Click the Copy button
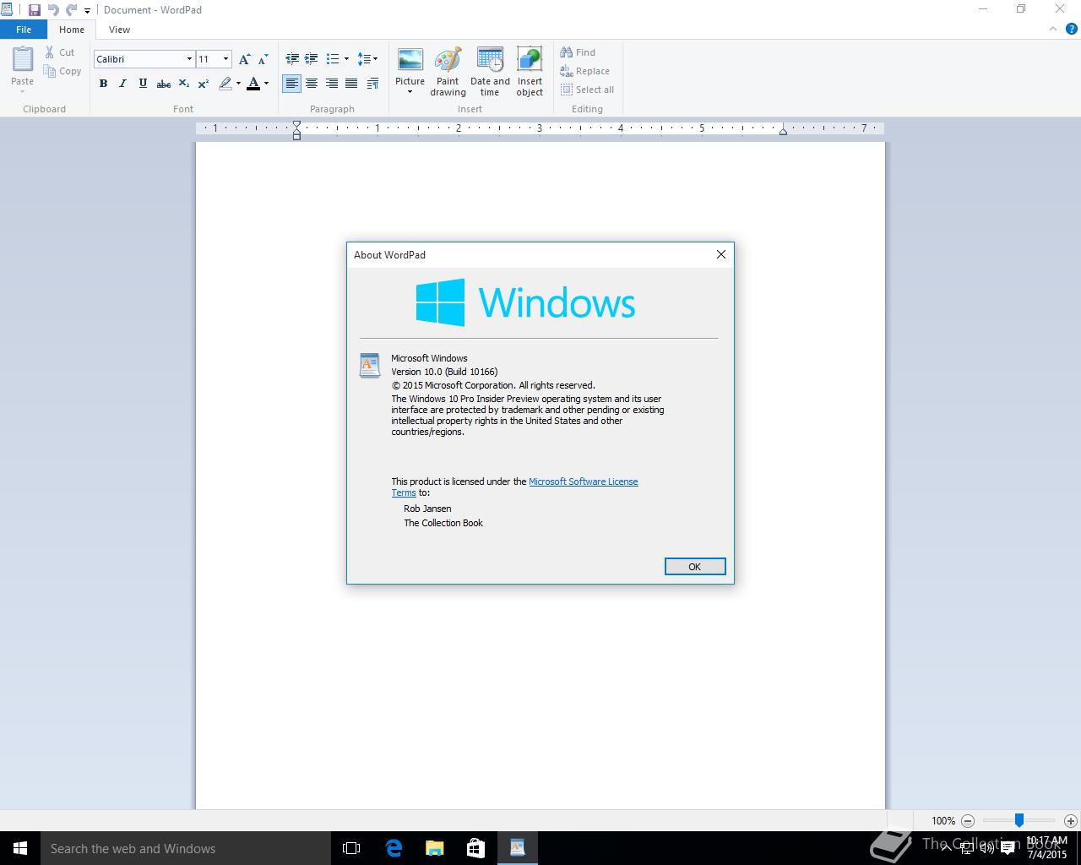The height and width of the screenshot is (865, 1081). (x=62, y=72)
